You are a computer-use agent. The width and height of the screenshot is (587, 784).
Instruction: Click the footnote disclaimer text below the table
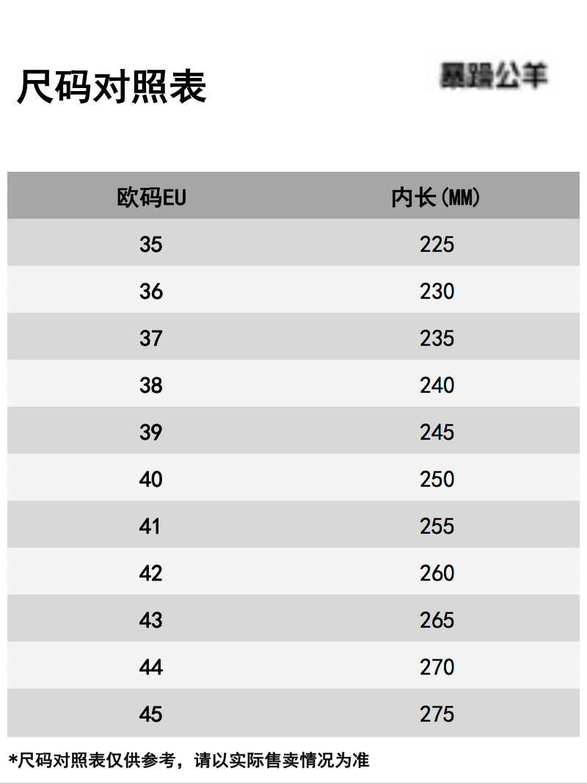189,760
